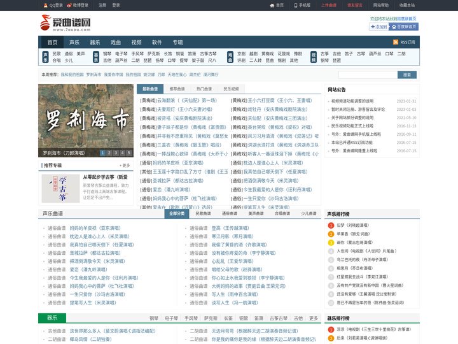
Task: Switch to the 推荐曲谱 tab
Action: [x=177, y=89]
